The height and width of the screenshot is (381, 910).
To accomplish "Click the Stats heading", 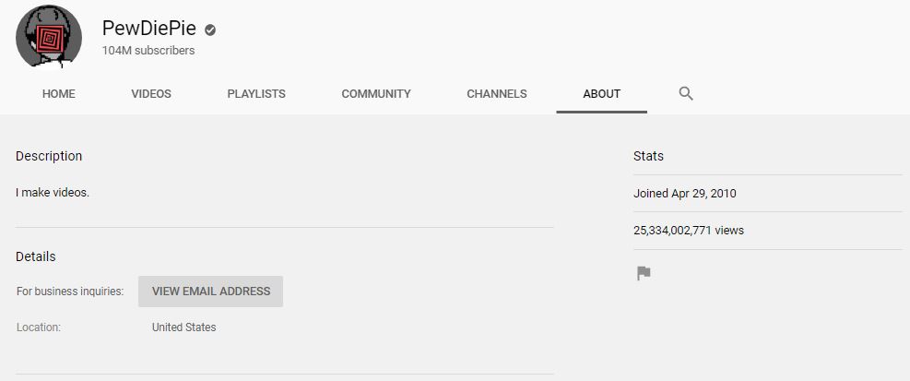I will click(x=648, y=156).
